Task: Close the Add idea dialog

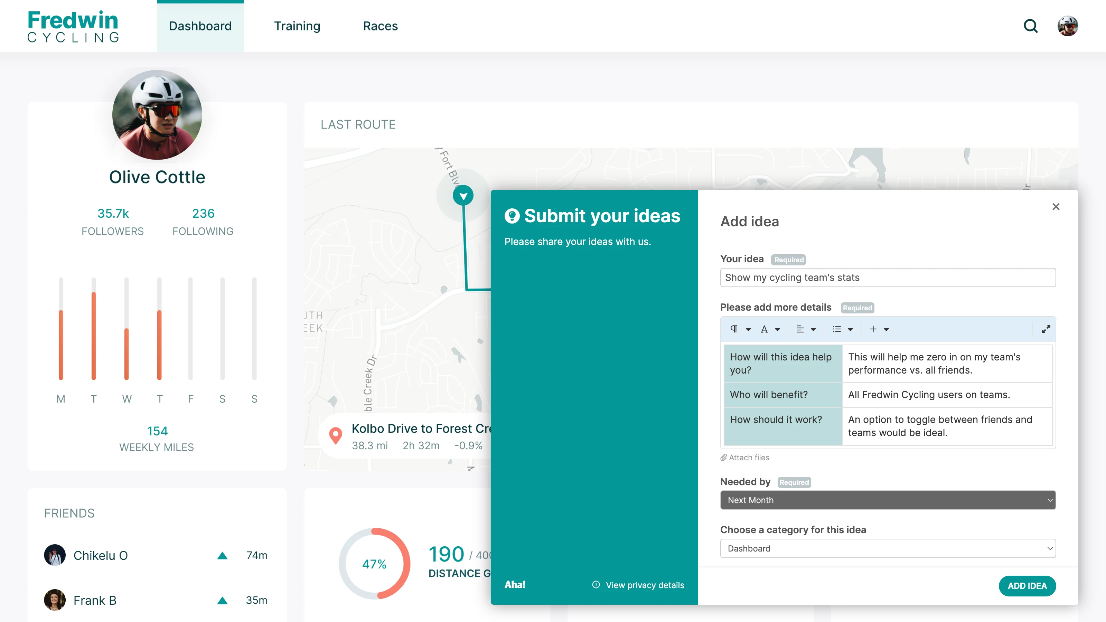Action: click(1056, 207)
